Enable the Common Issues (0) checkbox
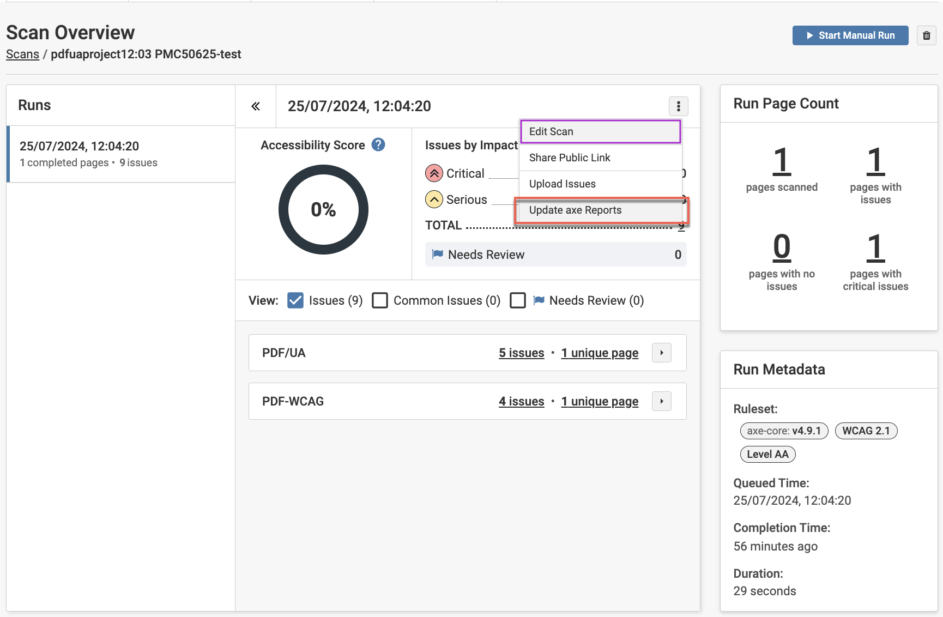Screen dimensions: 943x617 point(380,300)
